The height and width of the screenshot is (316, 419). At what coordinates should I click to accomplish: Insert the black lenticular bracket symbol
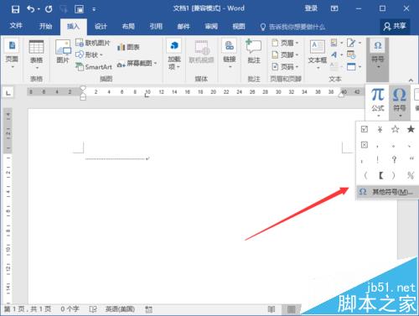click(x=381, y=175)
